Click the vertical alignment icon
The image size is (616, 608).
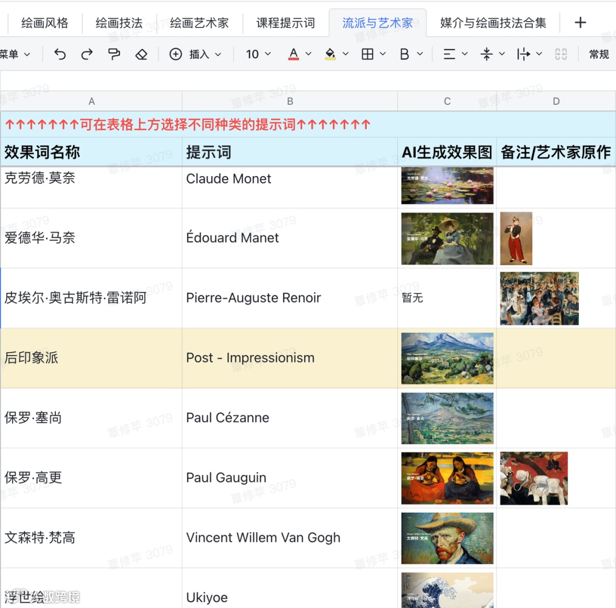click(x=487, y=54)
